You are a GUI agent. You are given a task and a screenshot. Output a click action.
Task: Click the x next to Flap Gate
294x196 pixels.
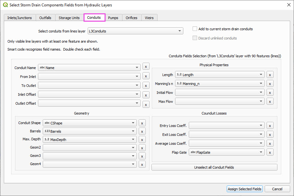click(270, 152)
